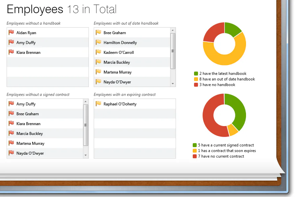Select Marcia Buckley in out of date handbook list
This screenshot has height=197, width=296.
tap(132, 62)
